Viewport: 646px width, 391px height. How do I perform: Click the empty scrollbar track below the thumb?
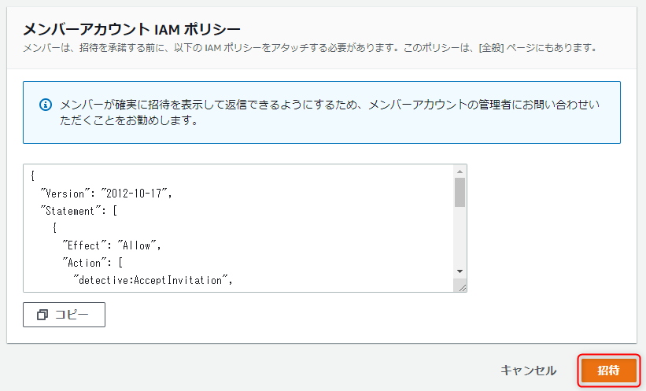(x=460, y=236)
